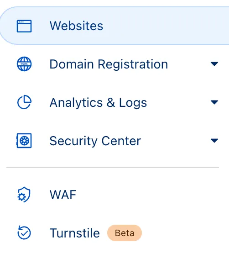The width and height of the screenshot is (229, 253).
Task: Go to the WAF link
Action: pos(63,195)
